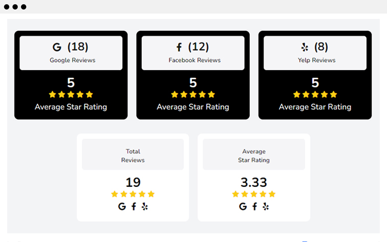Click the Facebook f icon beside (12)

(179, 47)
